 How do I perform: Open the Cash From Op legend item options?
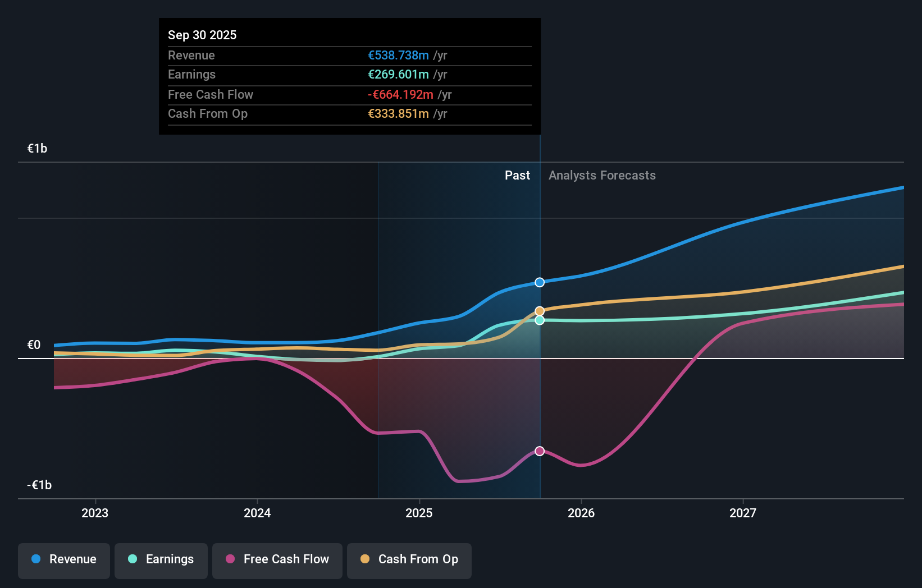tap(409, 559)
